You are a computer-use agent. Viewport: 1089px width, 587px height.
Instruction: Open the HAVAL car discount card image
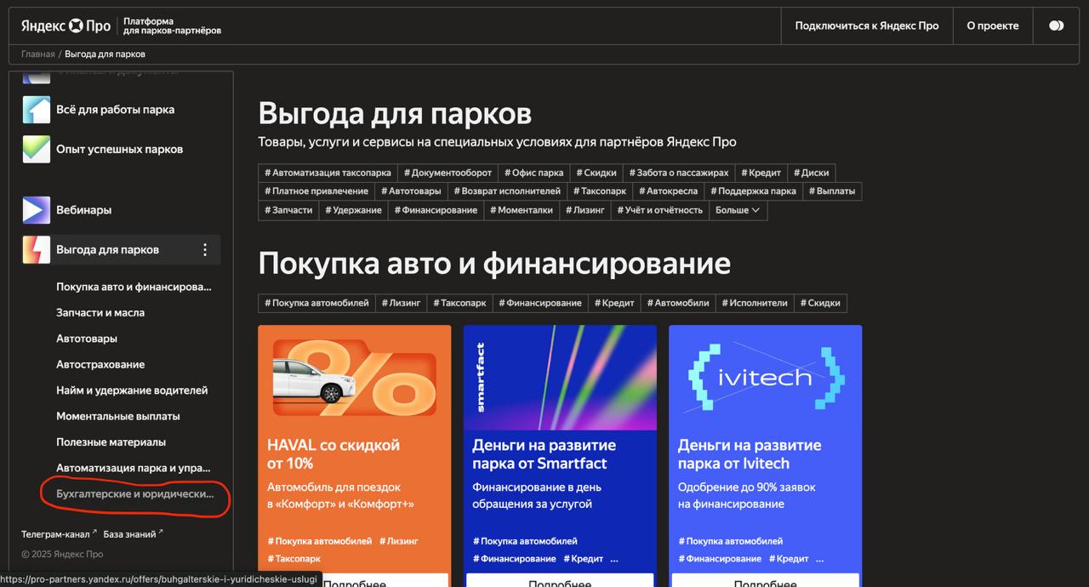(354, 378)
